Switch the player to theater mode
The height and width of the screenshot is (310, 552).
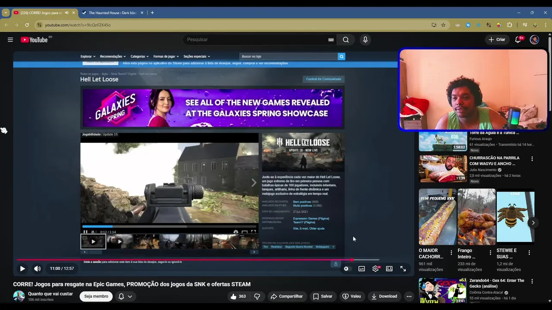tap(389, 269)
